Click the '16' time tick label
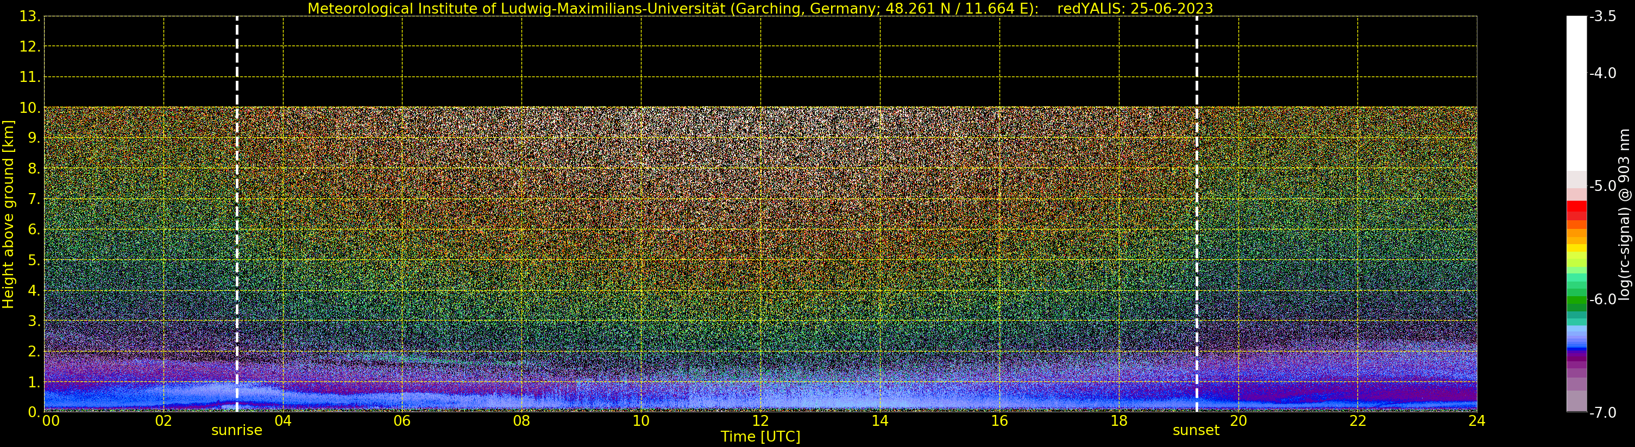This screenshot has height=447, width=1635. [x=999, y=421]
